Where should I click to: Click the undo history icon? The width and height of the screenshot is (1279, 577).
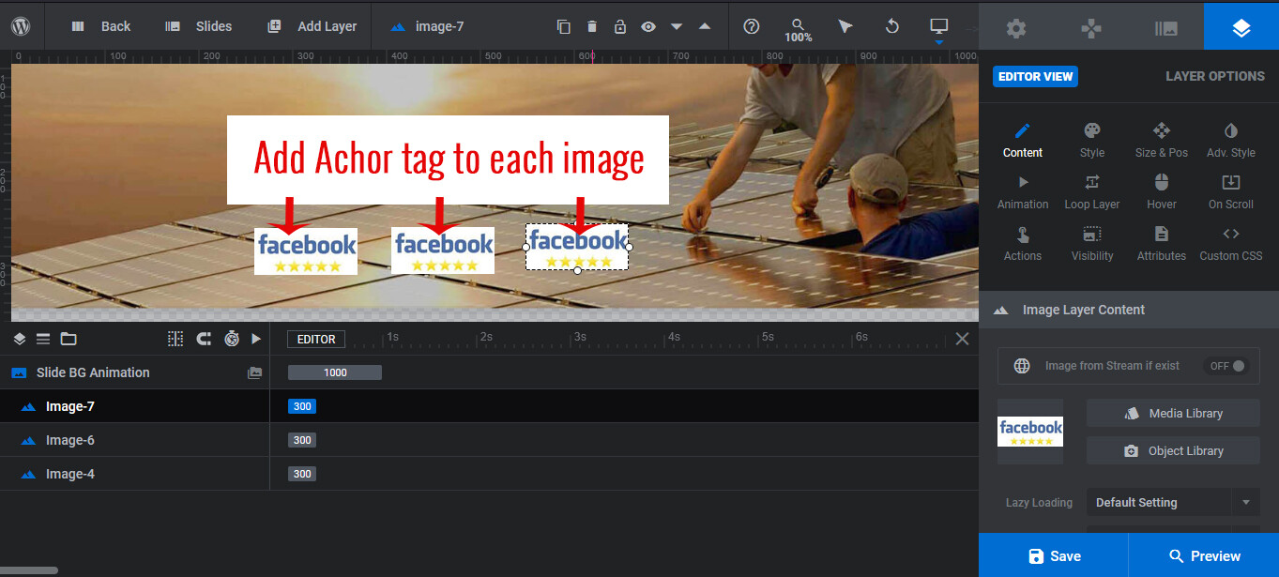[x=892, y=26]
